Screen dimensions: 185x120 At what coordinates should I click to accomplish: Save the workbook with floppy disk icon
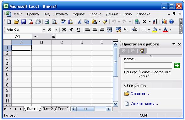pos(24,22)
